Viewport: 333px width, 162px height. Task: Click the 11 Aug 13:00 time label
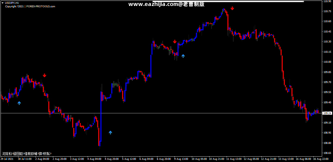coord(234,159)
